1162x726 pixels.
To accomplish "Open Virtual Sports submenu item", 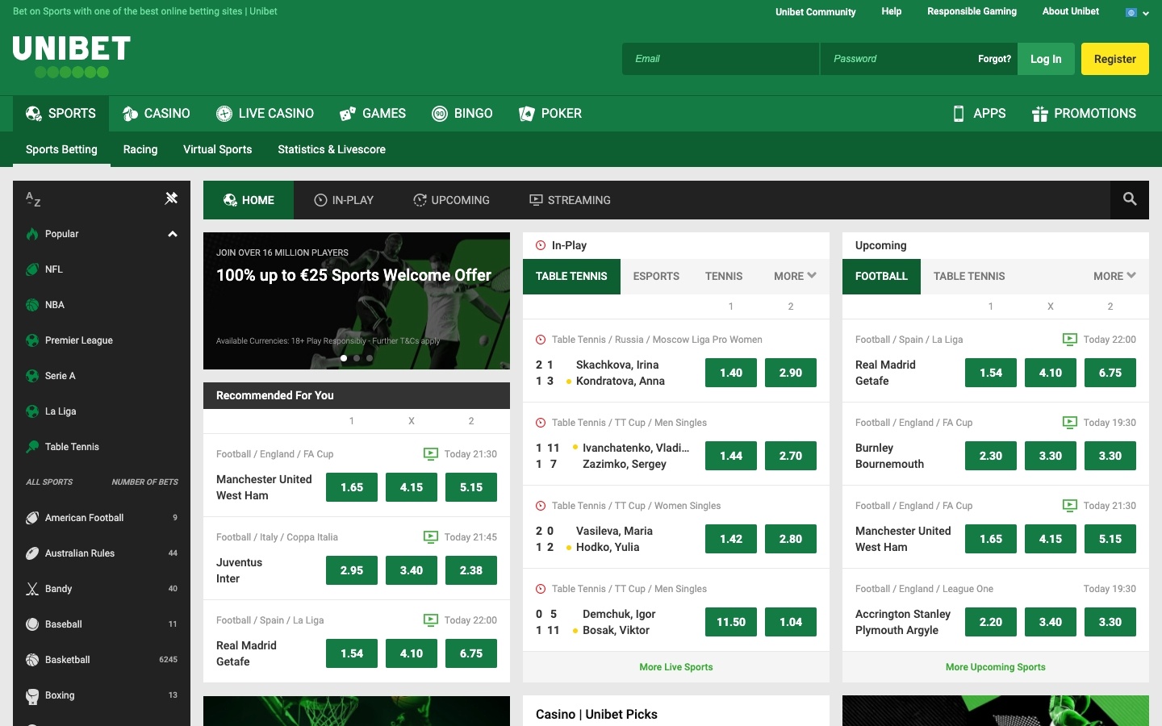I will [218, 149].
